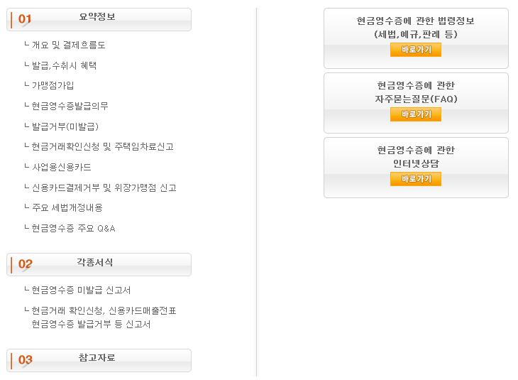Screen dimensions: 518x380
Task: Click 바로가기 button under 자주묻는질문(FAQ)
Action: pos(416,114)
